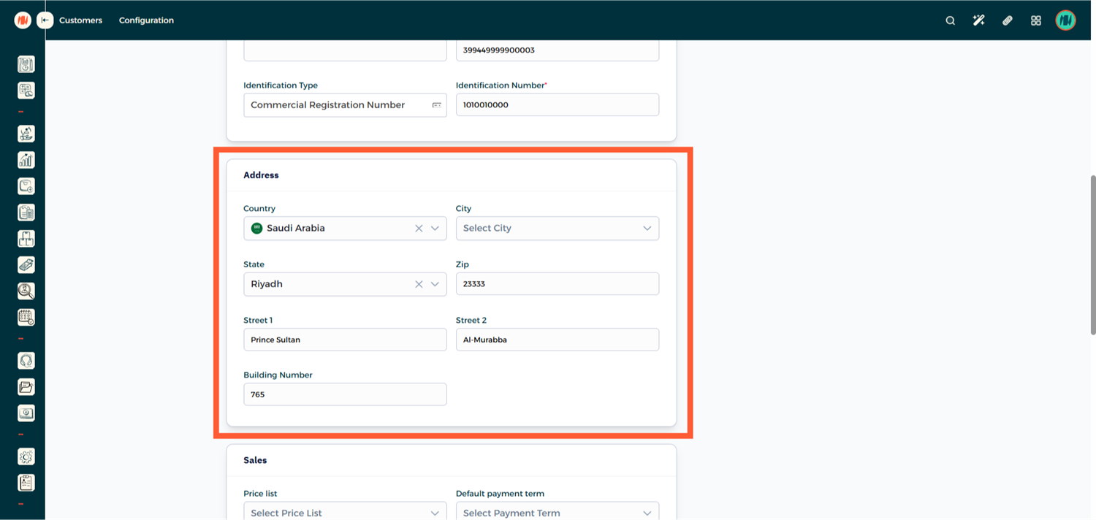Open the Select Payment Term dropdown
The image size is (1096, 520).
coord(557,513)
